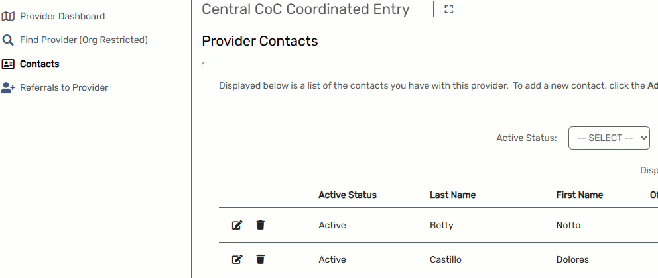The width and height of the screenshot is (658, 278).
Task: Sort by the Active Status column header
Action: point(348,195)
